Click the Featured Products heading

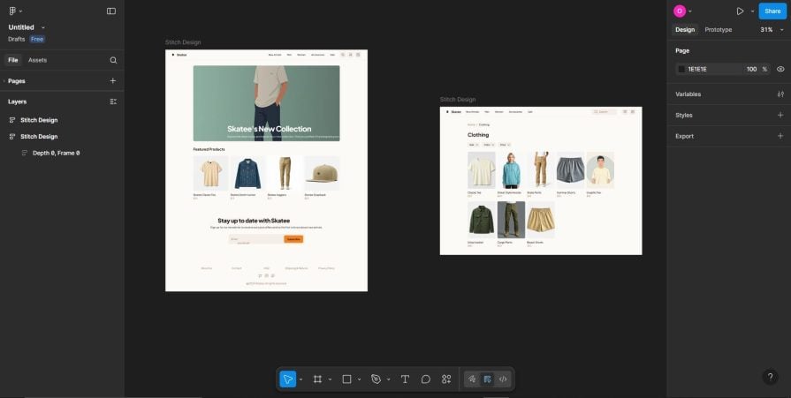209,149
